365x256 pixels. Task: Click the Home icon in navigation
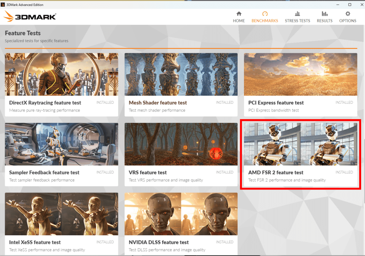(239, 14)
